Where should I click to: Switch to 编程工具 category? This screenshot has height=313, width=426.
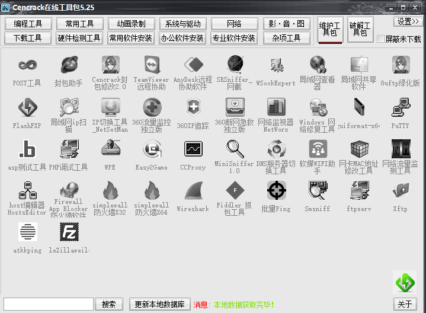[x=28, y=24]
